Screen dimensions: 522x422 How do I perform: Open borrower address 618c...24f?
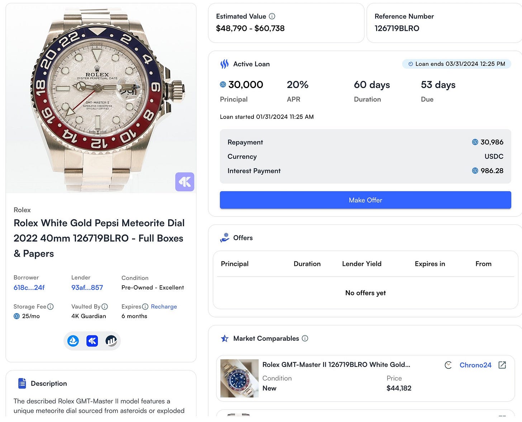(29, 287)
